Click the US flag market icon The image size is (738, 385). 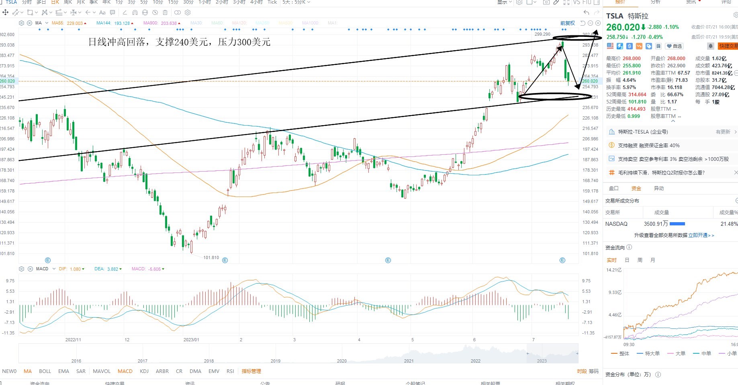pos(610,46)
